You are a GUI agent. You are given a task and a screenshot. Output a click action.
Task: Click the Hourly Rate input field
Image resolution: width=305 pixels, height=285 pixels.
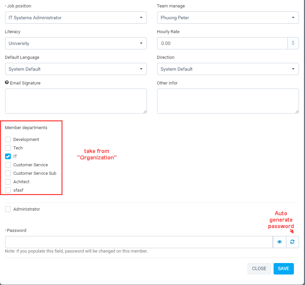click(222, 43)
